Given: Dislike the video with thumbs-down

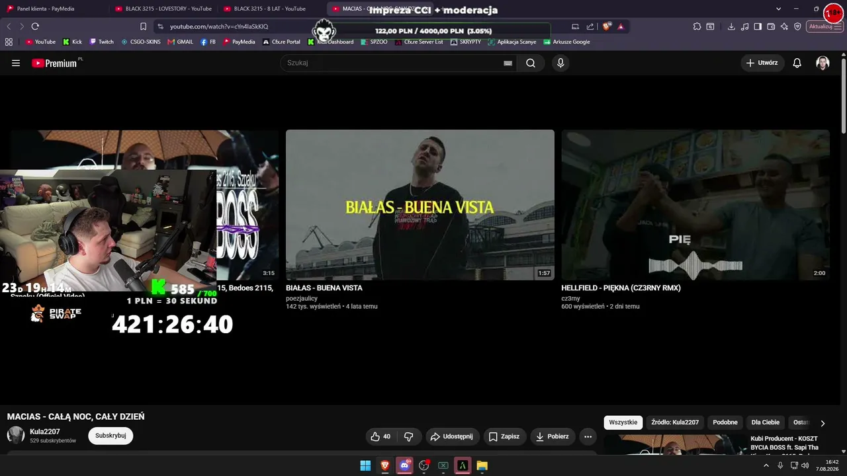Looking at the screenshot, I should tap(408, 436).
